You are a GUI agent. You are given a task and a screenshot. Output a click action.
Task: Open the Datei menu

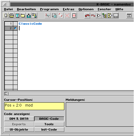[x=8, y=9]
